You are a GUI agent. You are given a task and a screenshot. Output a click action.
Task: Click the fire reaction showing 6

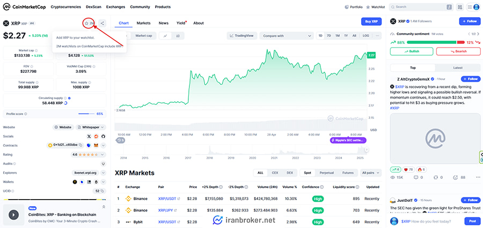[421, 170]
